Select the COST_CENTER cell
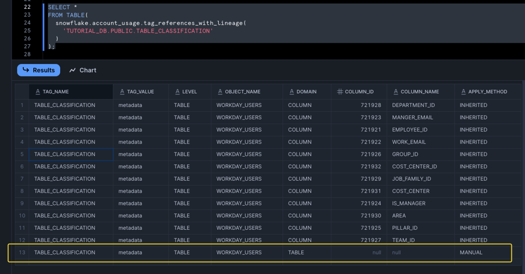The height and width of the screenshot is (274, 525). [x=421, y=191]
